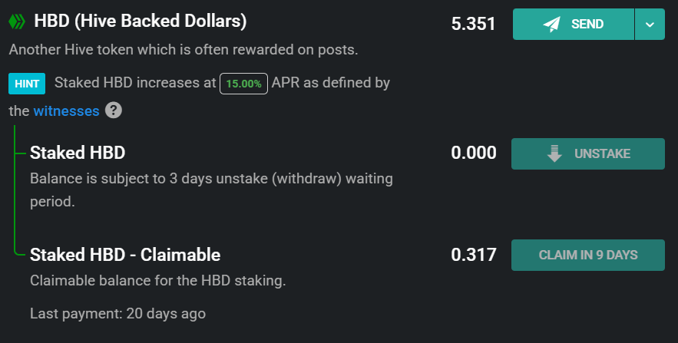Click the HINT badge
Image resolution: width=678 pixels, height=343 pixels.
pos(27,84)
